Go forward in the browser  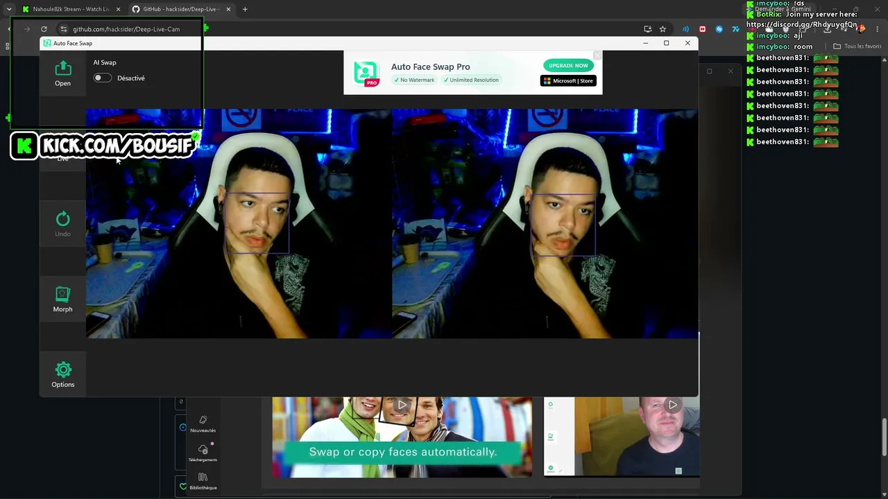26,29
